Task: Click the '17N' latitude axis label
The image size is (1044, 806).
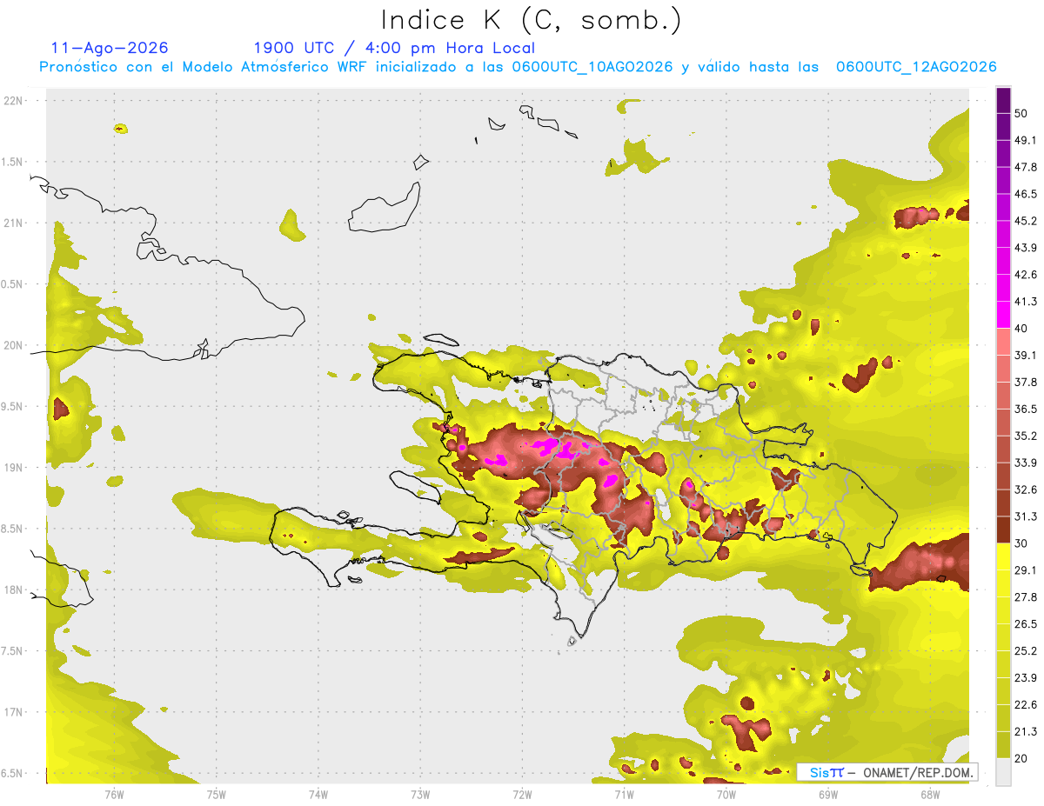Action: (x=14, y=712)
